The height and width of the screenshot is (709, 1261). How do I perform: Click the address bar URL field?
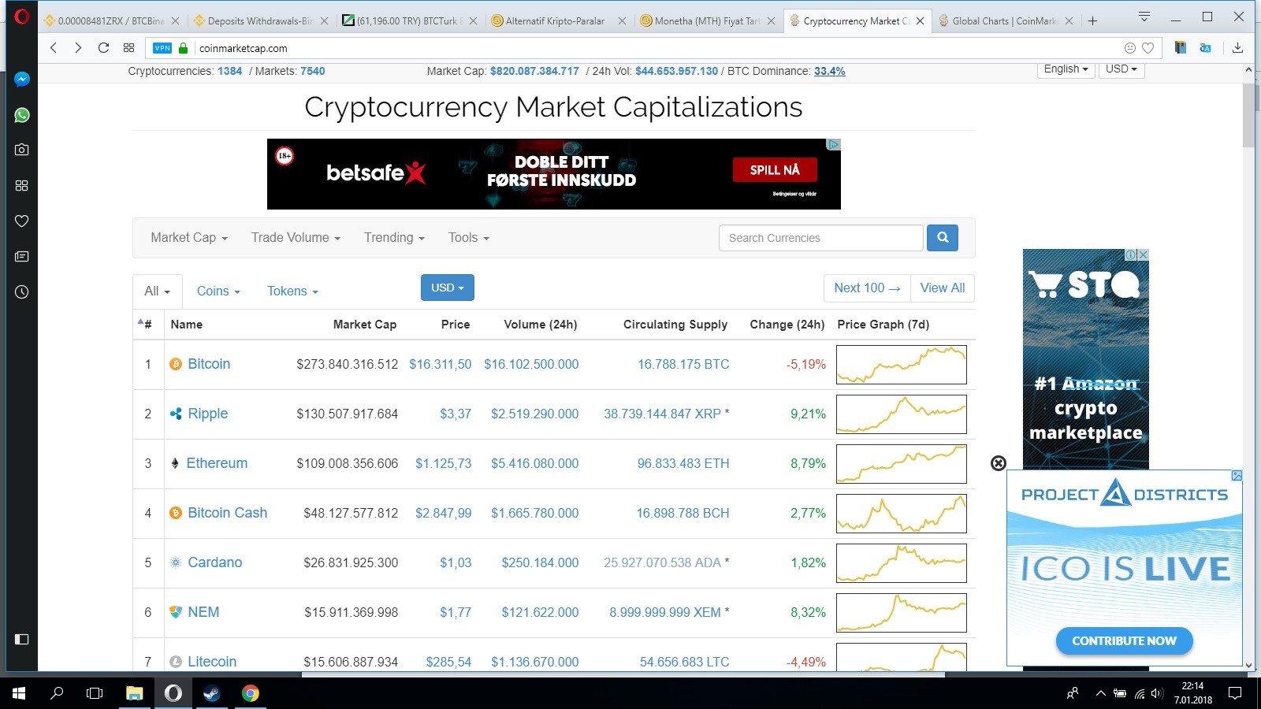[x=654, y=48]
